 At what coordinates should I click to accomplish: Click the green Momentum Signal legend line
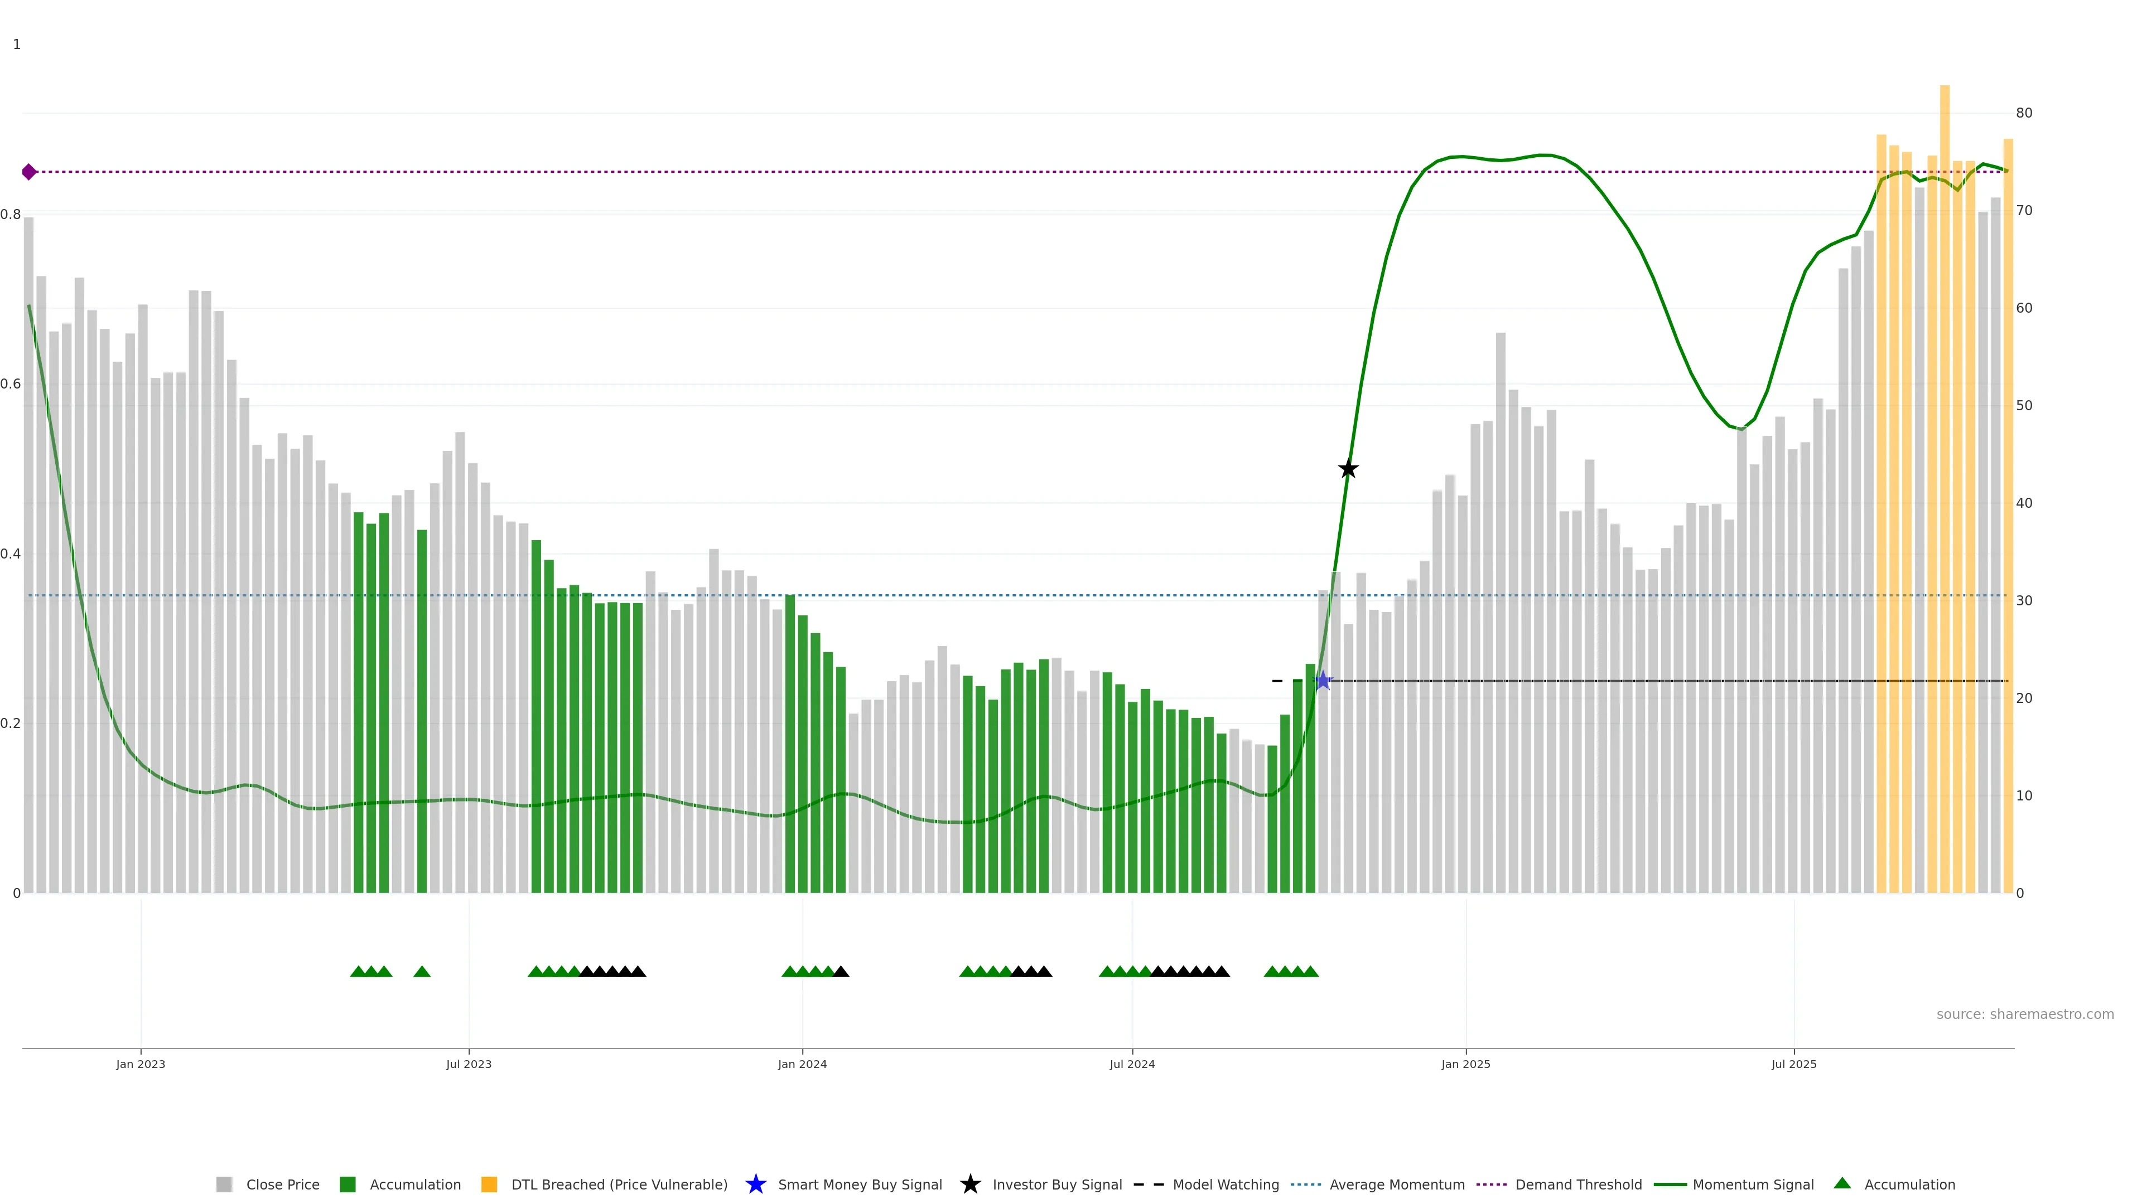1670,1184
